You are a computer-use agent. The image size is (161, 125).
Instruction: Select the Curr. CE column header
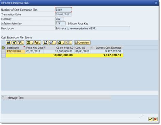tap(83, 48)
